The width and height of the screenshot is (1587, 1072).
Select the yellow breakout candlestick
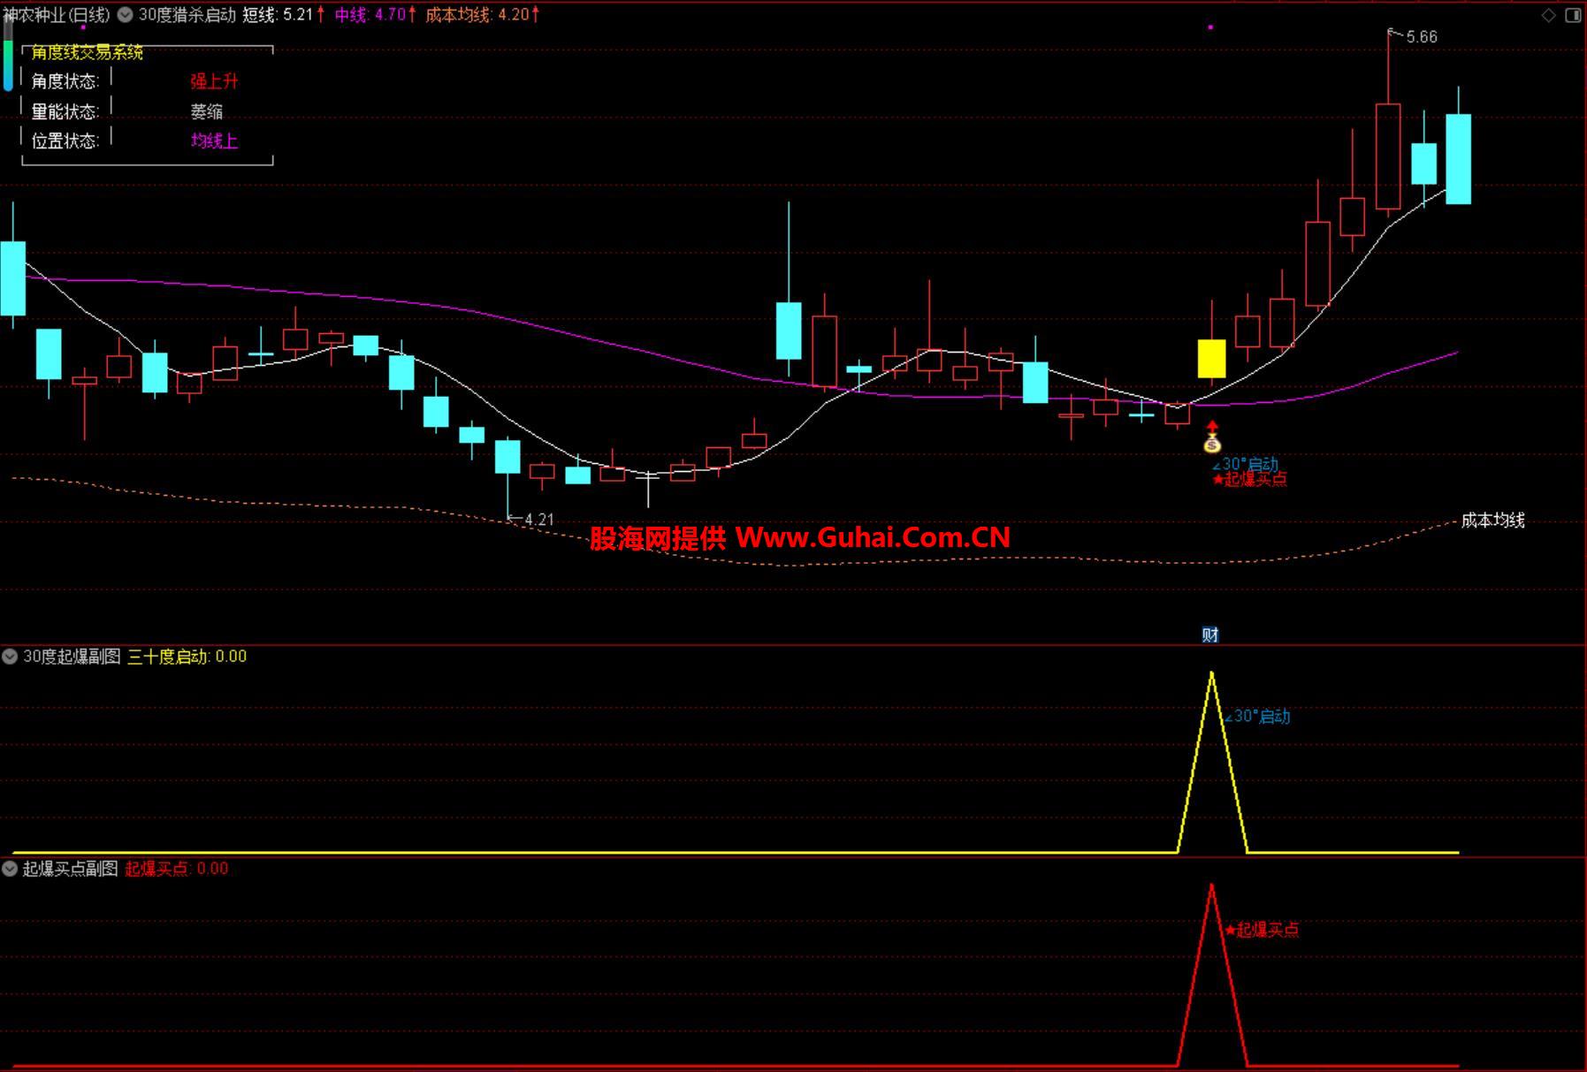(x=1211, y=358)
